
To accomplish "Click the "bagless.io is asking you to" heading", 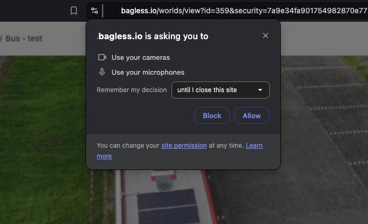I will (153, 36).
